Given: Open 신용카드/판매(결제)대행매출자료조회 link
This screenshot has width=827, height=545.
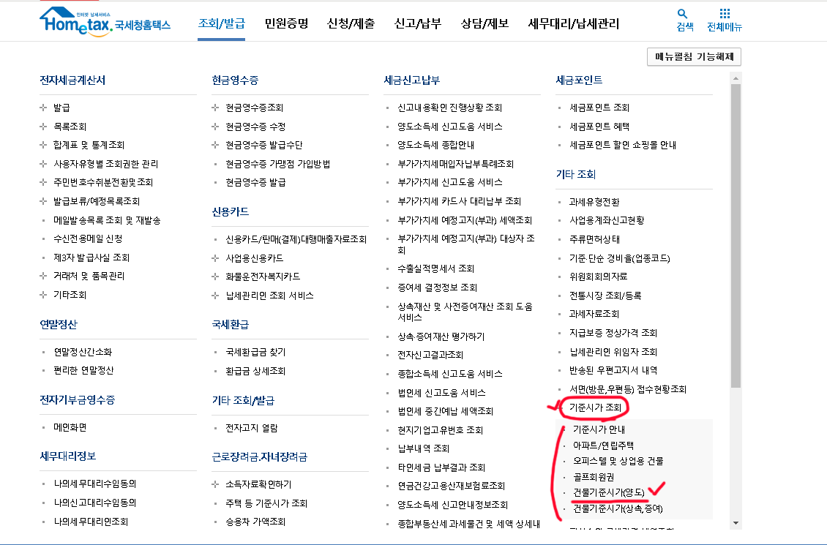Looking at the screenshot, I should [296, 239].
